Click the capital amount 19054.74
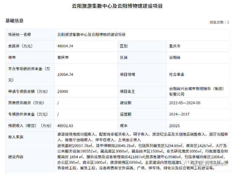 click(65, 74)
